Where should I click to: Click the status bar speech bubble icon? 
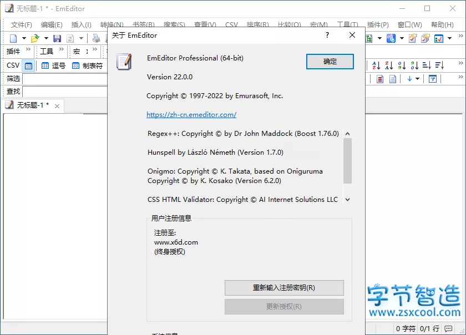[x=448, y=328]
